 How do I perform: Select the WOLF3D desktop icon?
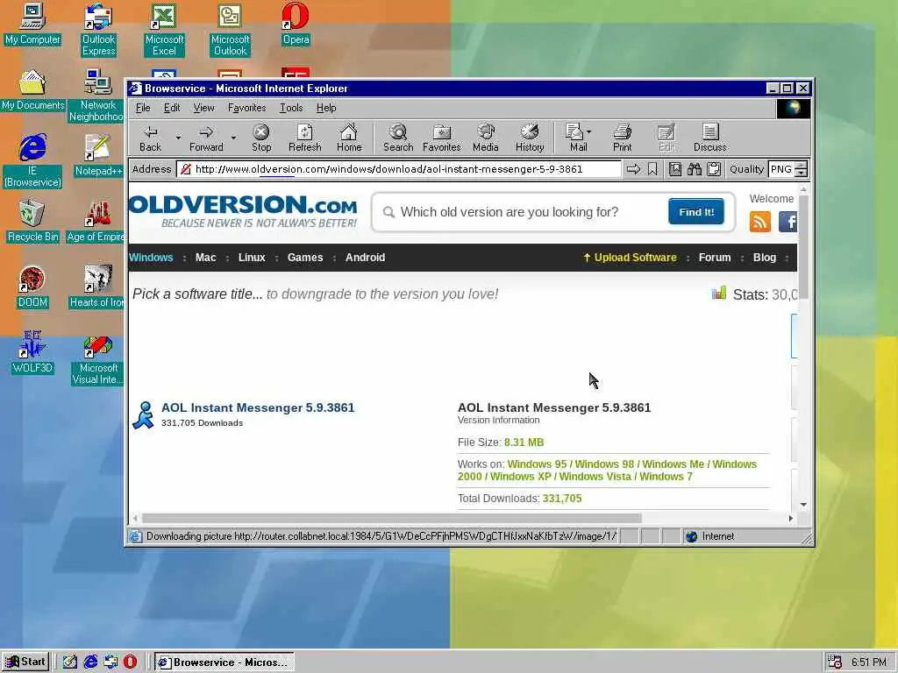coord(32,352)
